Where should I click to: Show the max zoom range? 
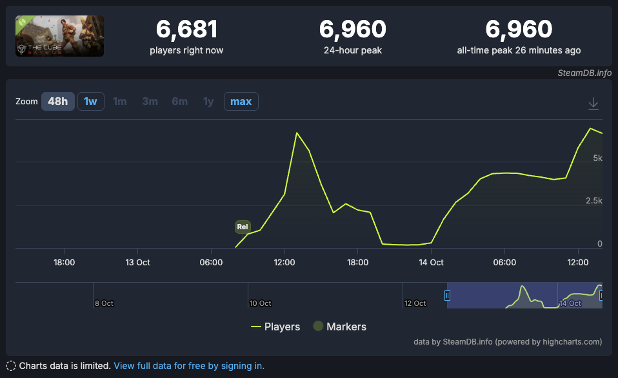241,102
